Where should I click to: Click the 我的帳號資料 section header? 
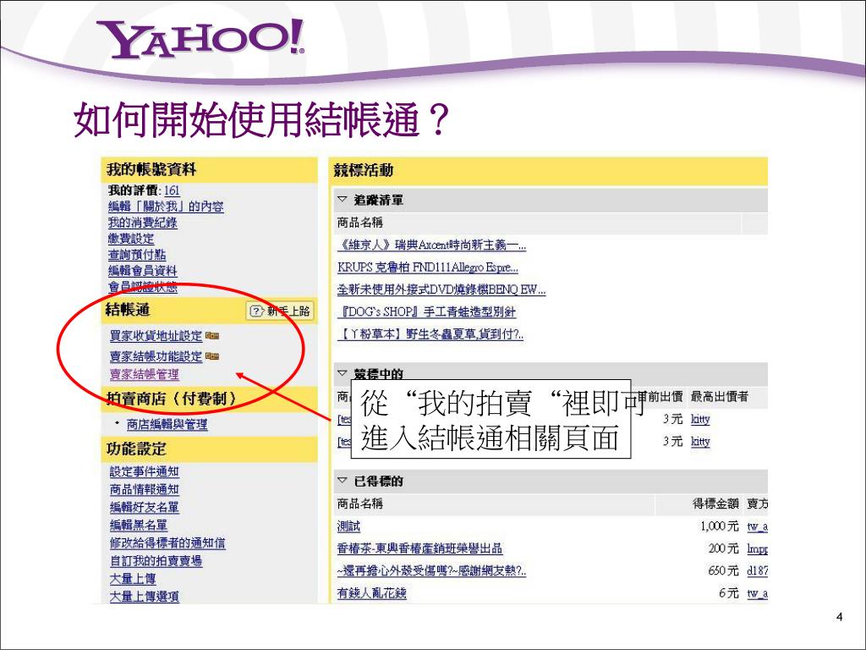coord(210,169)
